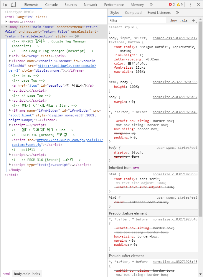Select the html lang ko node
Viewport: 203px width, 277px height.
tap(26, 17)
